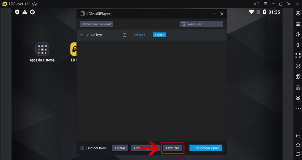The height and width of the screenshot is (160, 302).
Task: Increase volume using sidebar speaker icon
Action: click(x=298, y=34)
